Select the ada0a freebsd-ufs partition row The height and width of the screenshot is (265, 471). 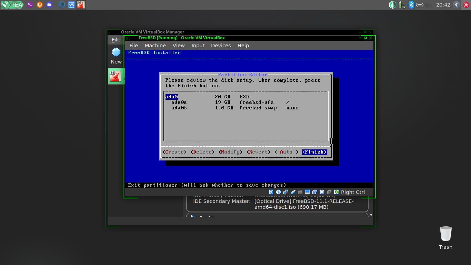(x=246, y=102)
